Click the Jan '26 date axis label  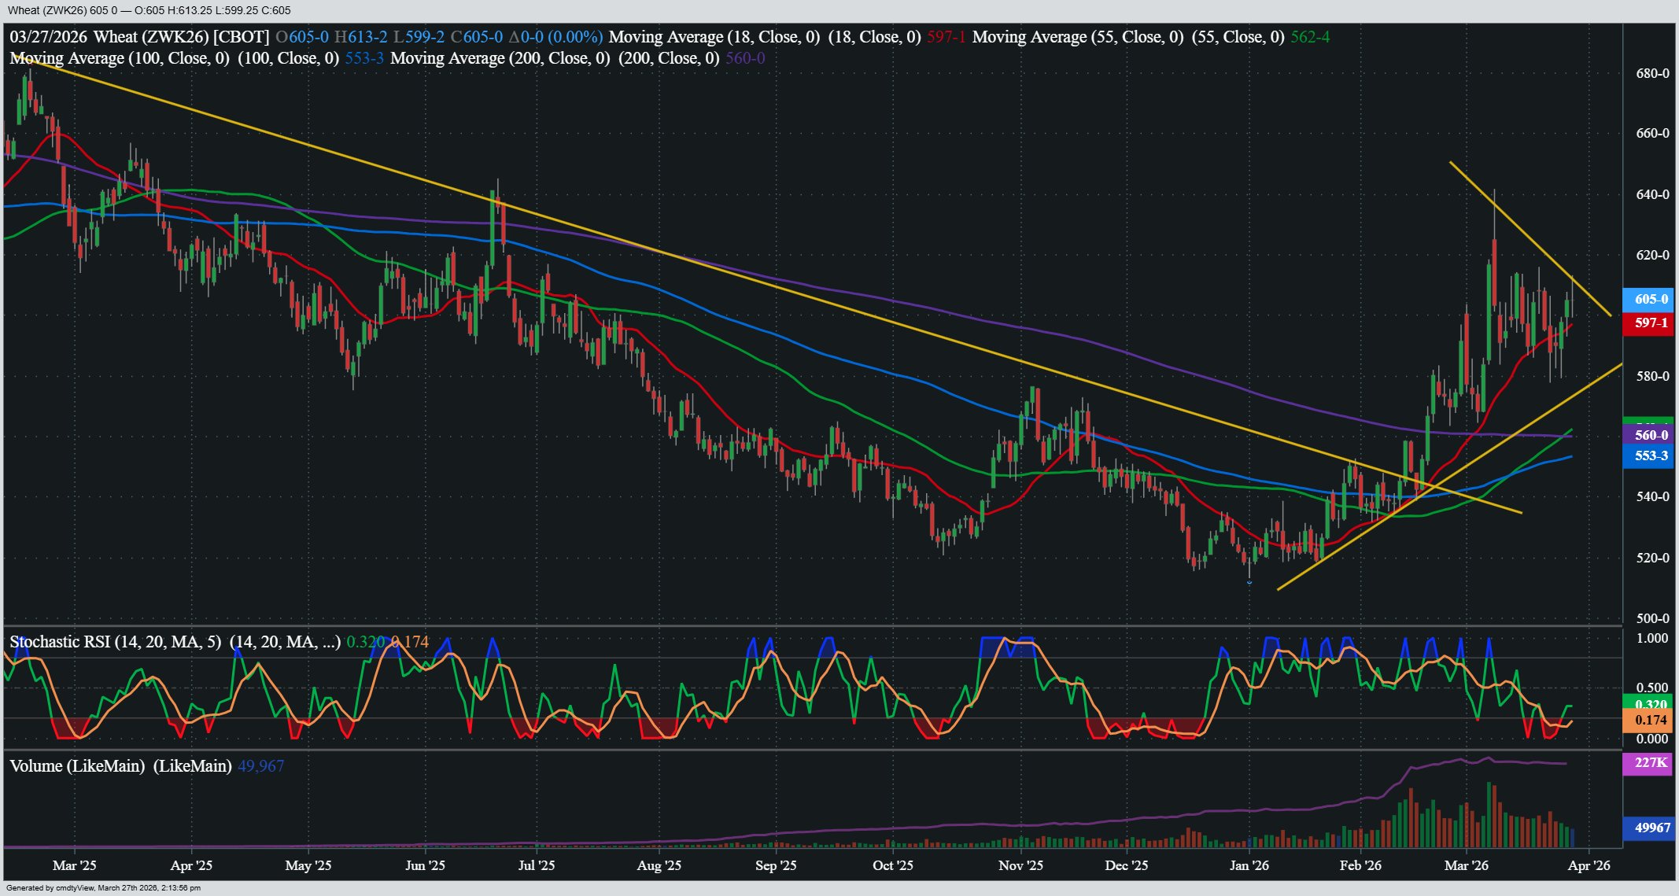coord(1249,865)
